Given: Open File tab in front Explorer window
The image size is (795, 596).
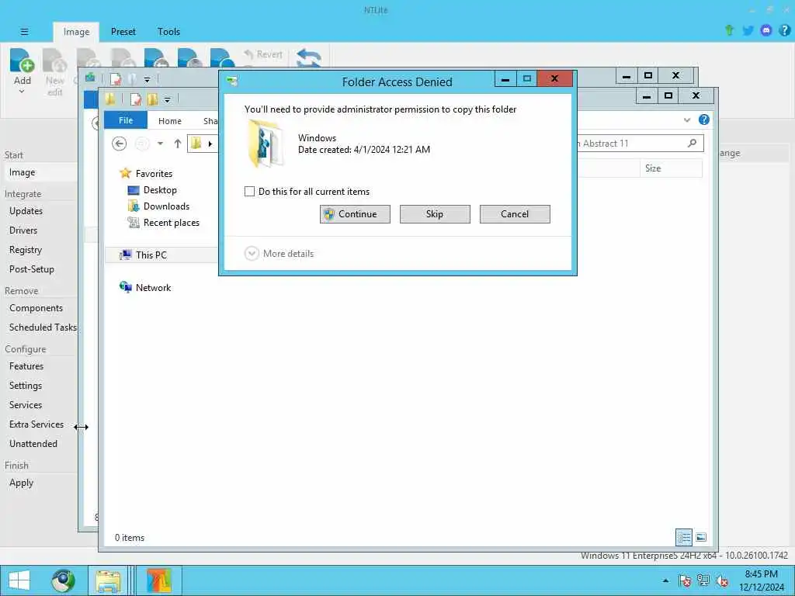Looking at the screenshot, I should 126,120.
